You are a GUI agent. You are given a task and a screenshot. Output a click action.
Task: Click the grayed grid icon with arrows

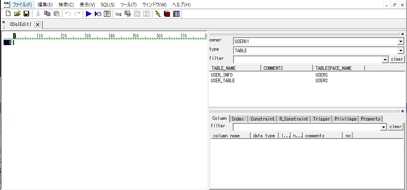click(137, 14)
